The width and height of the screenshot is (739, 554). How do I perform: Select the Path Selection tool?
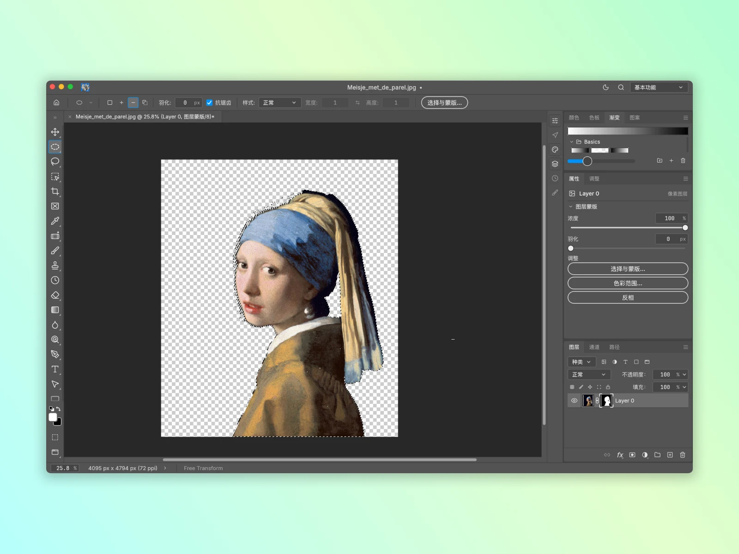tap(55, 384)
